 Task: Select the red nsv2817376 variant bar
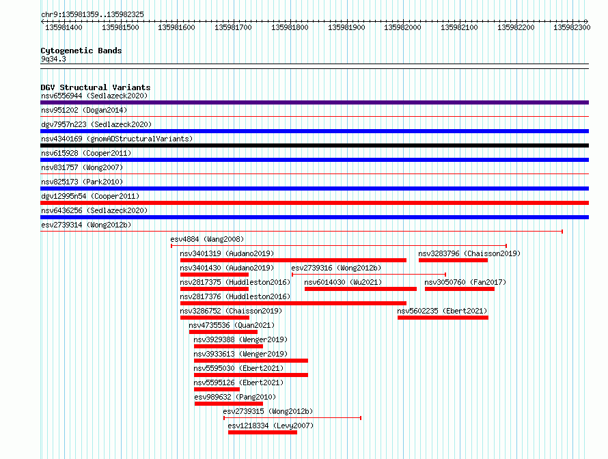click(293, 303)
